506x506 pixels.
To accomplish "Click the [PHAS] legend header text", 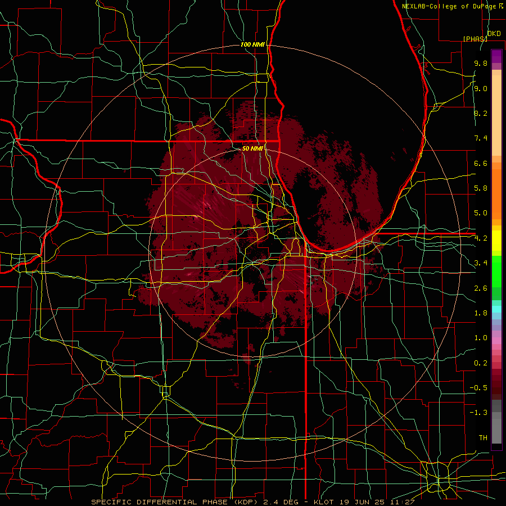I will coord(475,39).
